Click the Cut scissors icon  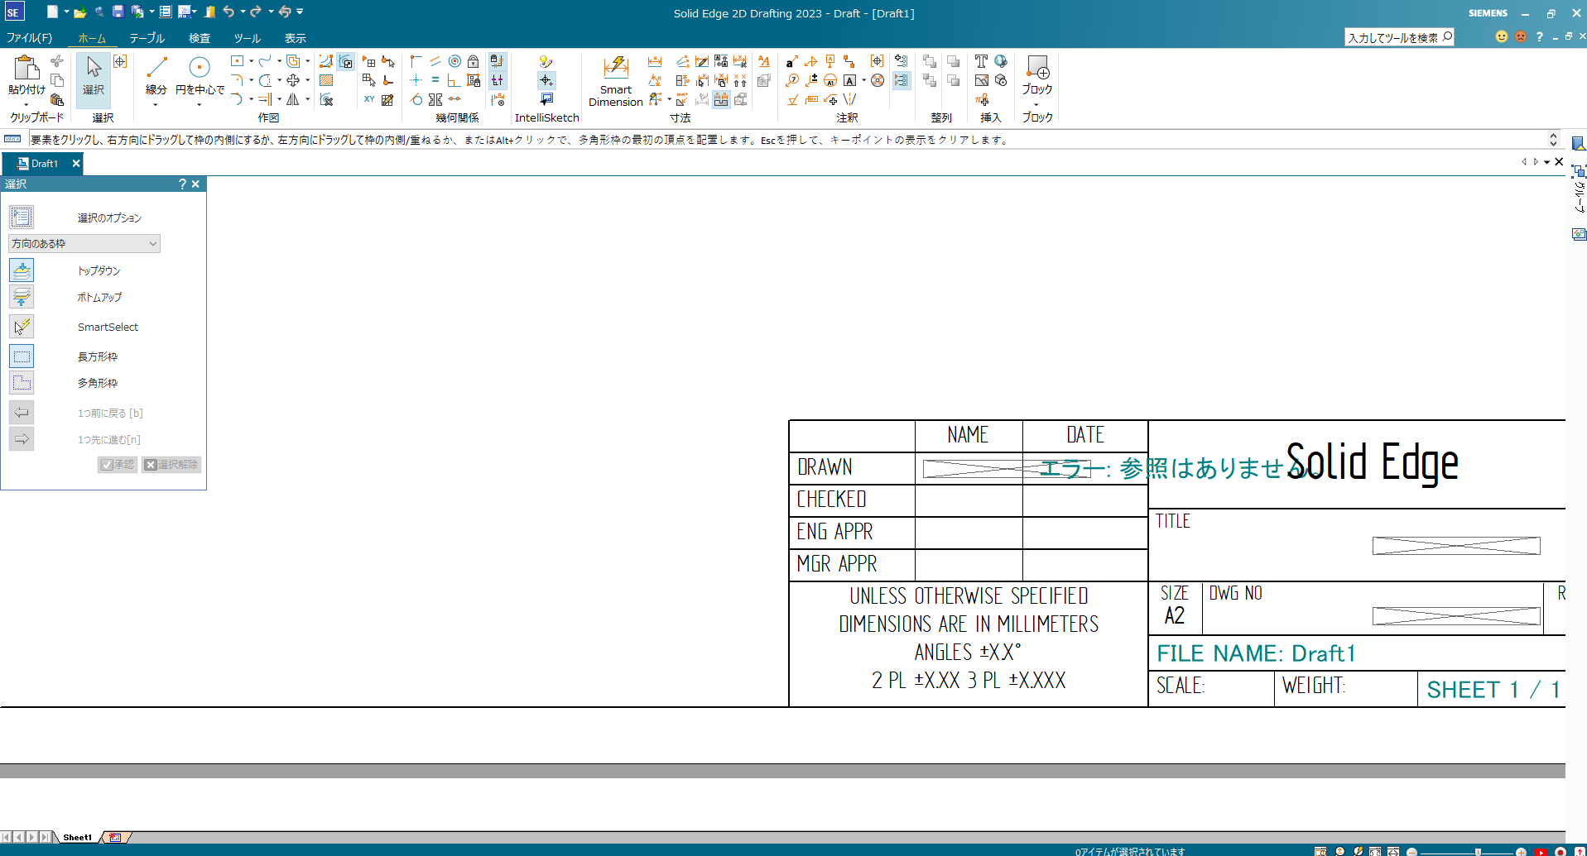[x=57, y=61]
